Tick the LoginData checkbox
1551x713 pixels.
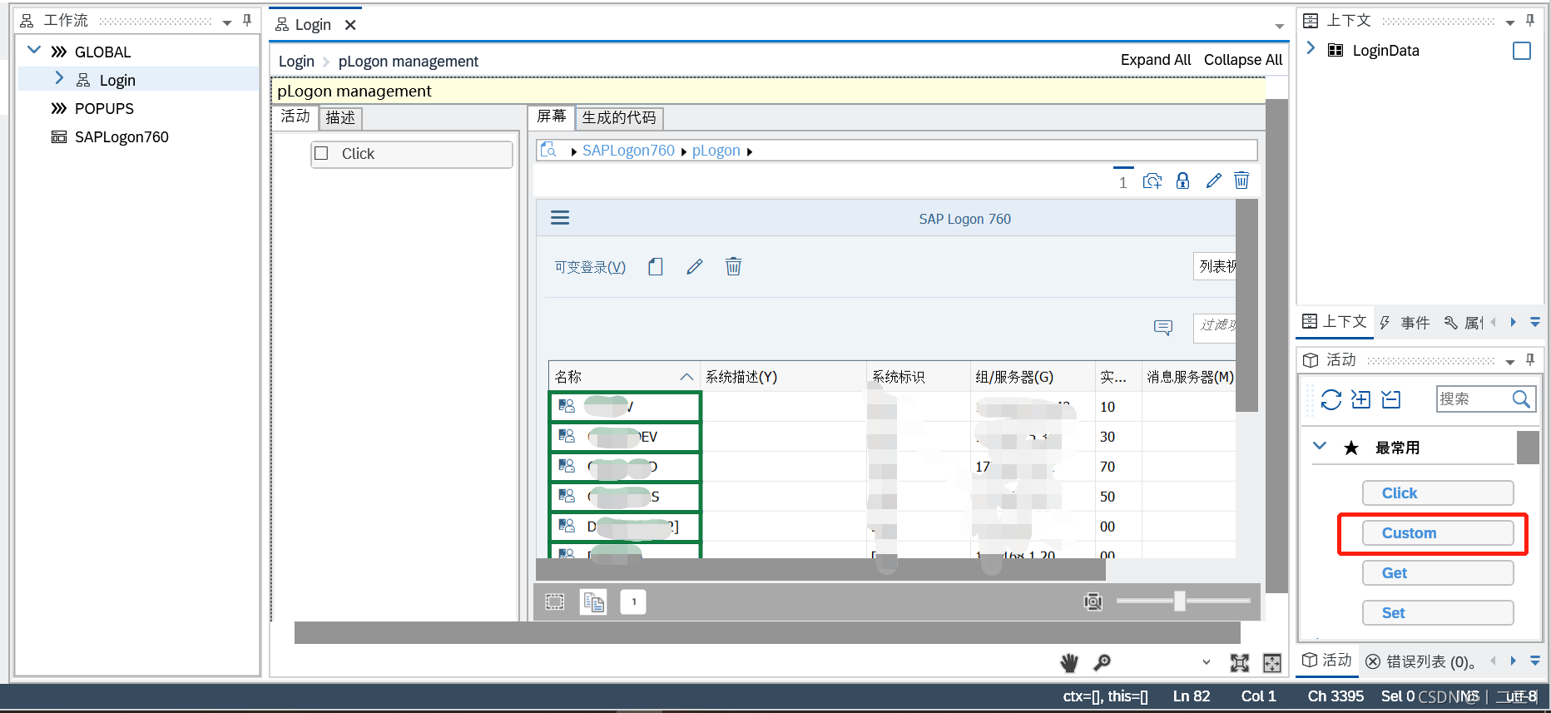coord(1522,51)
